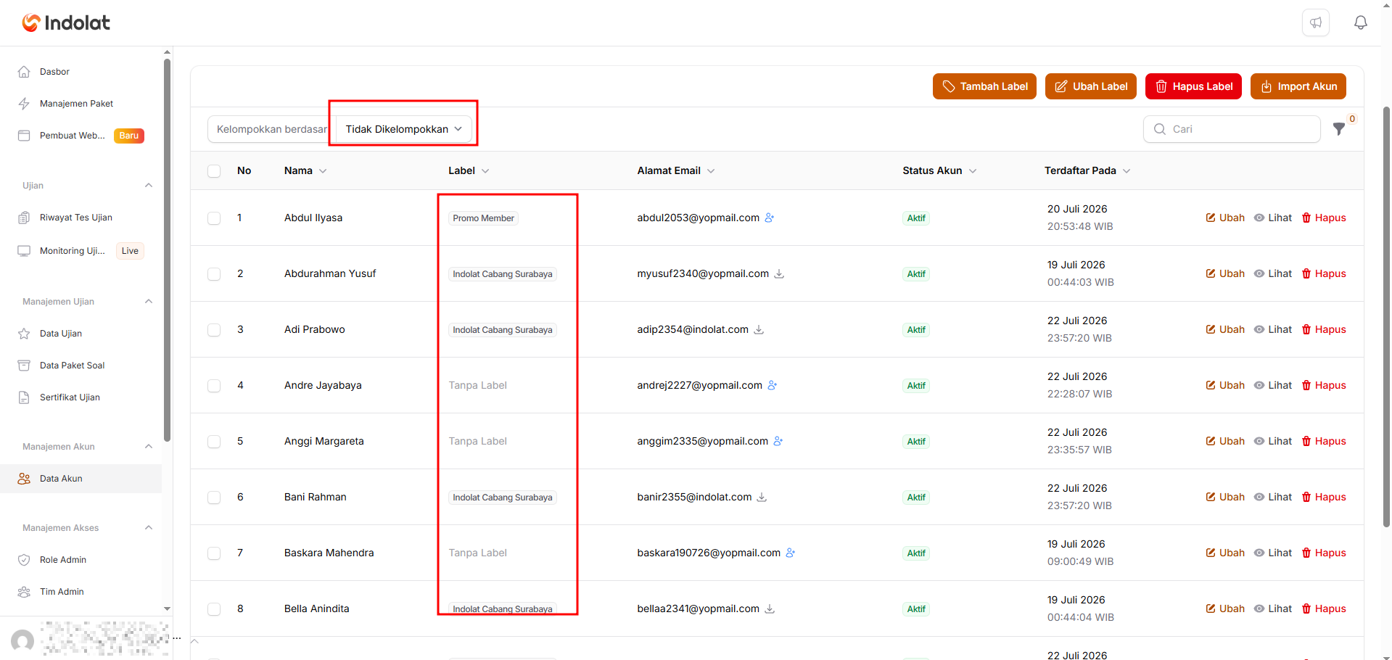Viewport: 1392px width, 660px height.
Task: Click the download icon beside banir2355@indolat.com
Action: (x=762, y=497)
